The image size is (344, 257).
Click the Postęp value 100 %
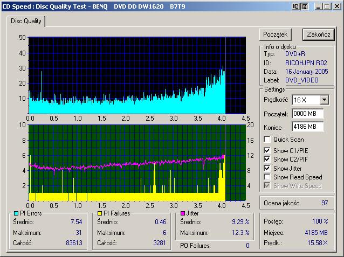click(320, 221)
